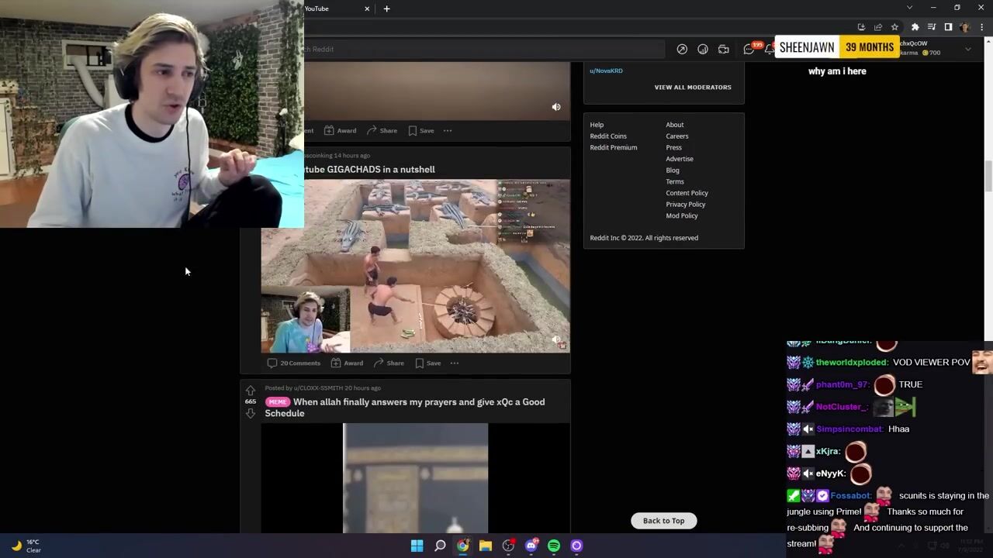Image resolution: width=993 pixels, height=558 pixels.
Task: Open the About footer link
Action: point(675,125)
